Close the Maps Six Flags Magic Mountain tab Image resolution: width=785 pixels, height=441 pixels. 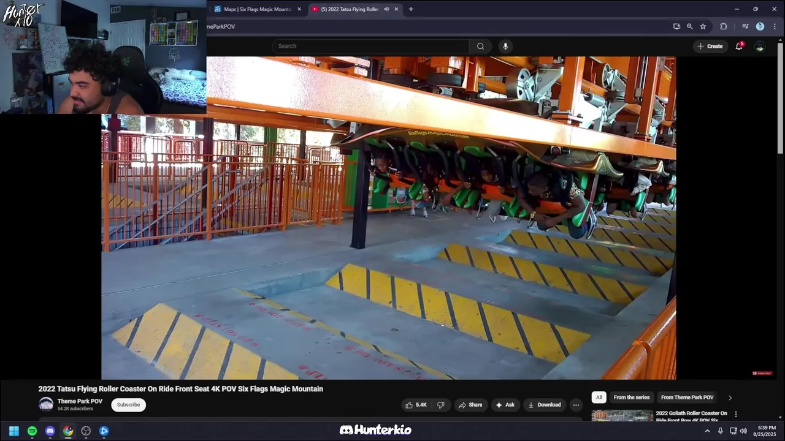[x=299, y=9]
